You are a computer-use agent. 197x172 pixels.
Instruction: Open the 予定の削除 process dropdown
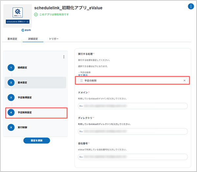coord(131,81)
